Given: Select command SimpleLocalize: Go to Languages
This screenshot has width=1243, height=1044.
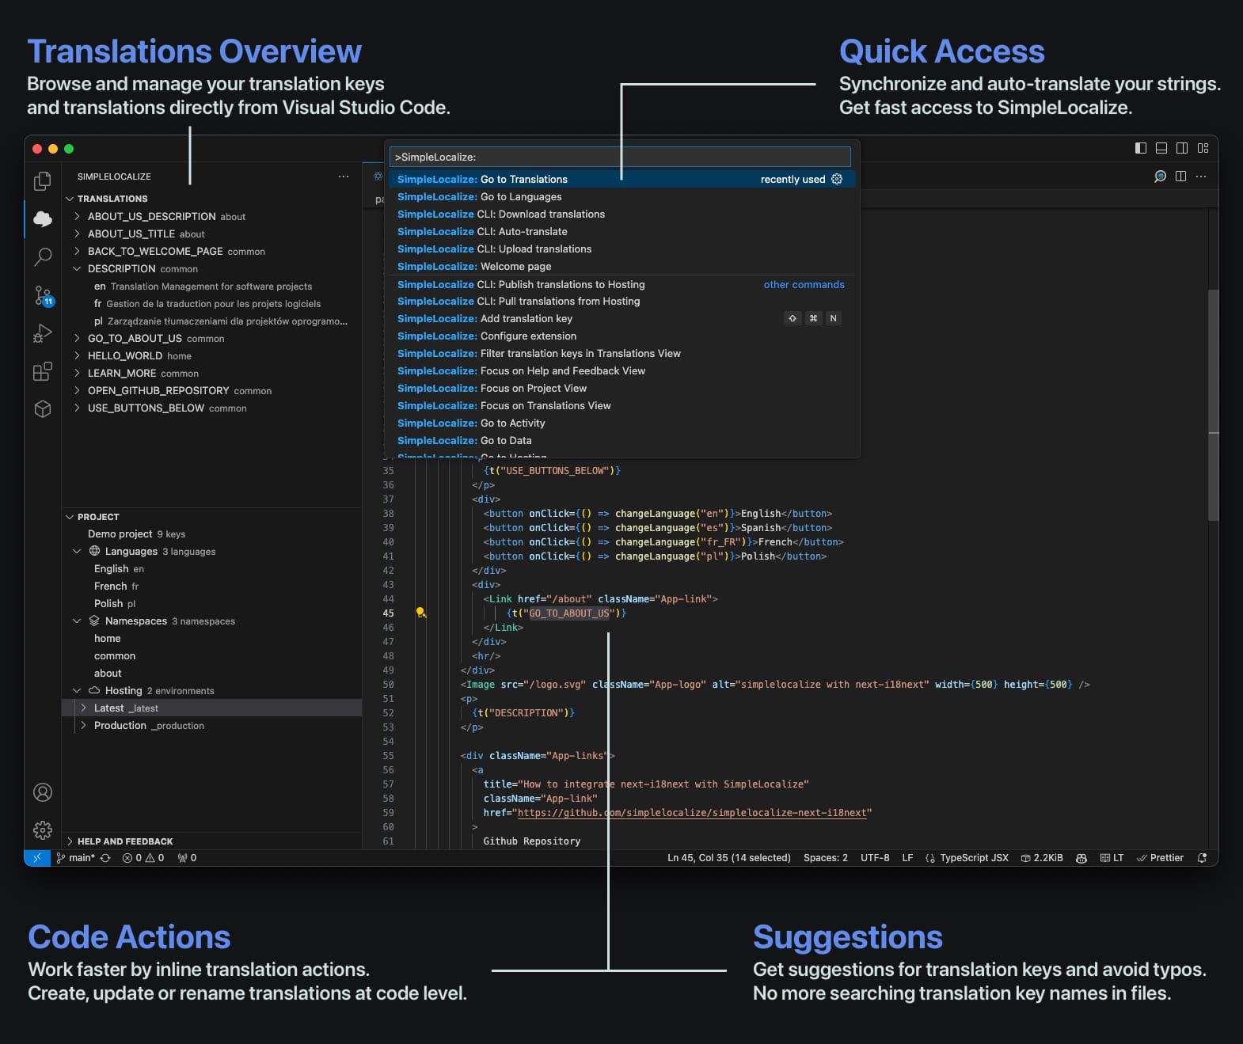Looking at the screenshot, I should coord(621,197).
